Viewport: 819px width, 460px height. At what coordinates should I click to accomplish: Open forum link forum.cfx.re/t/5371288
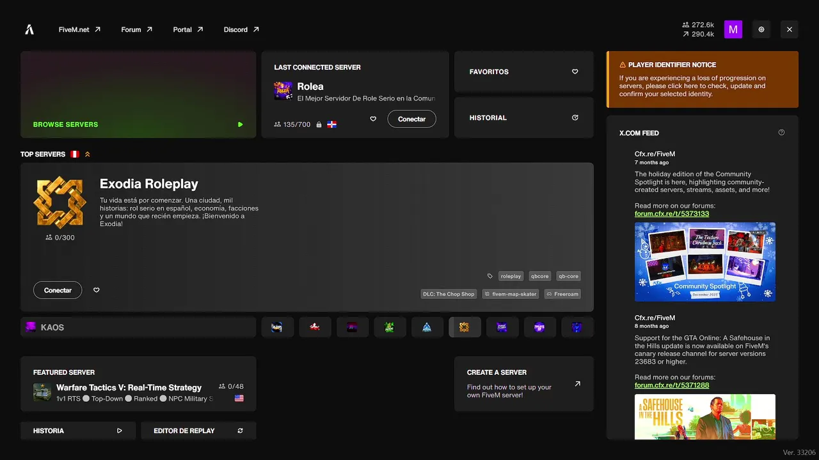(x=672, y=385)
